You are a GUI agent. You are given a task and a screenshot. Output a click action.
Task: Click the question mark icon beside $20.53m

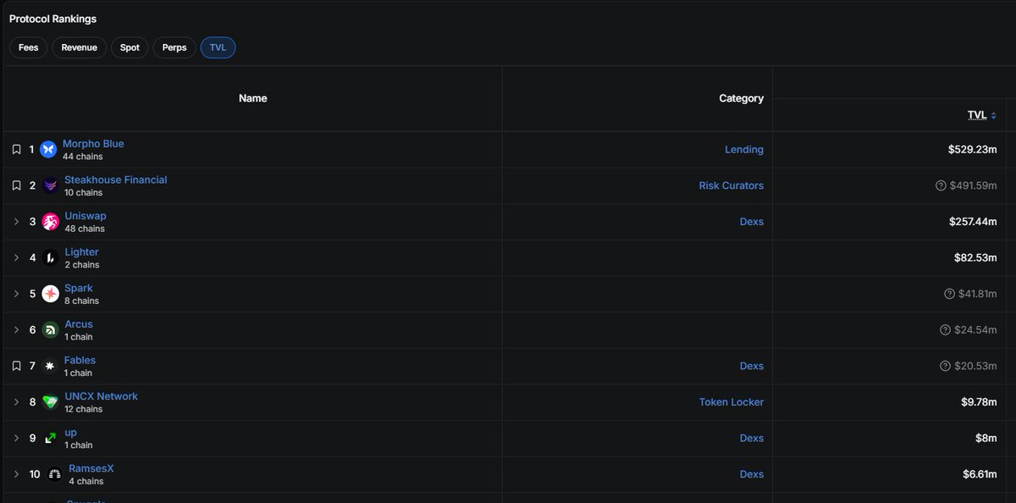pyautogui.click(x=945, y=366)
